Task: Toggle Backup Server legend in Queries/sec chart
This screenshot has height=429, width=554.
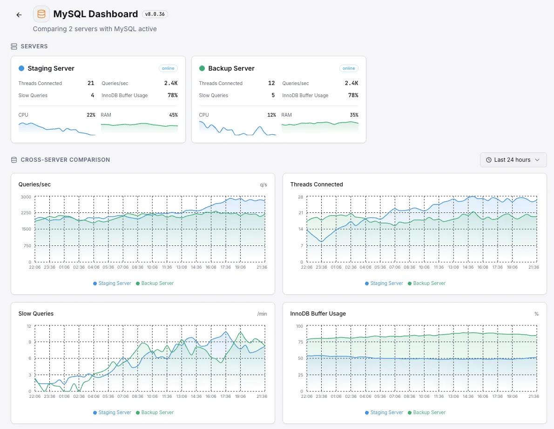Action: click(155, 284)
